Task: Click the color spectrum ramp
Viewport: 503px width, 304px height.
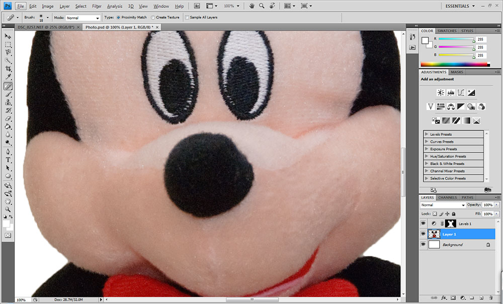Action: 455,64
